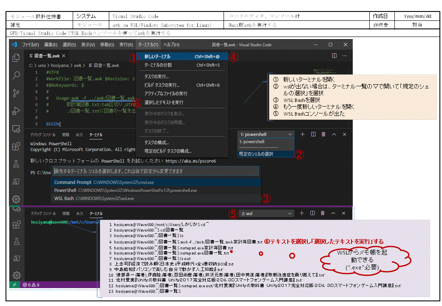
Task: Open the errors and warnings status bar entry
Action: pos(31,285)
